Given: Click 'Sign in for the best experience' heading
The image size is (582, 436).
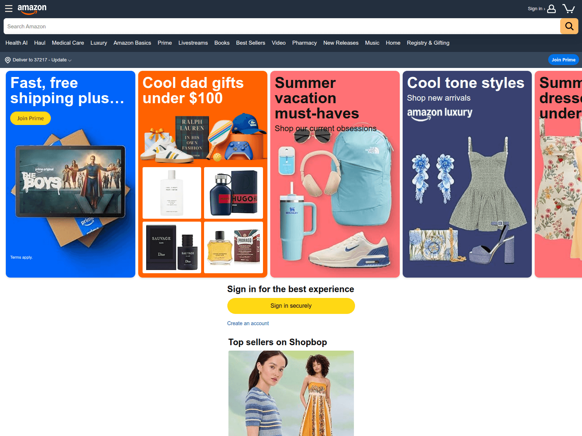Looking at the screenshot, I should [291, 289].
